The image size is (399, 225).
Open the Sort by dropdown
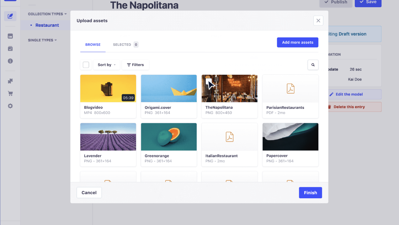click(x=106, y=65)
